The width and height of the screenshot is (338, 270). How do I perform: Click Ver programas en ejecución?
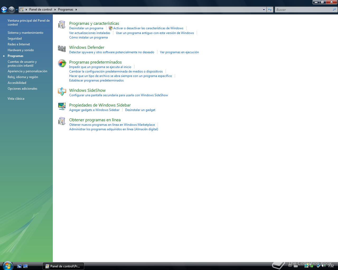coord(179,52)
